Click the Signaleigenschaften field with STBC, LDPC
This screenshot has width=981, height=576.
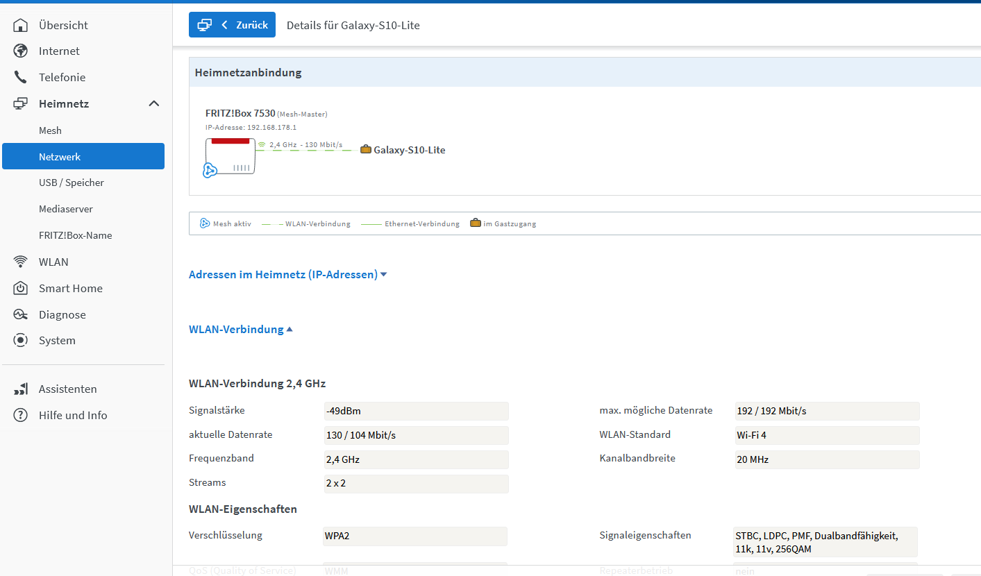(x=825, y=542)
